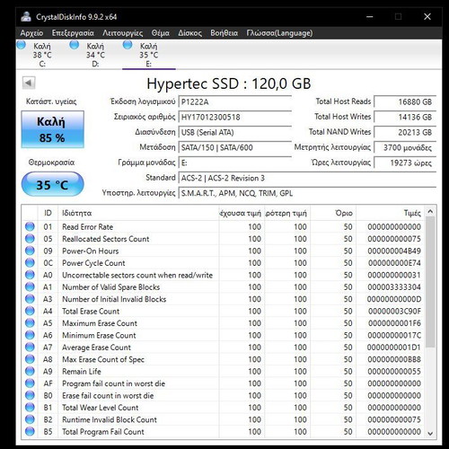Image resolution: width=449 pixels, height=449 pixels.
Task: Click the Τιμές column header
Action: [x=390, y=213]
